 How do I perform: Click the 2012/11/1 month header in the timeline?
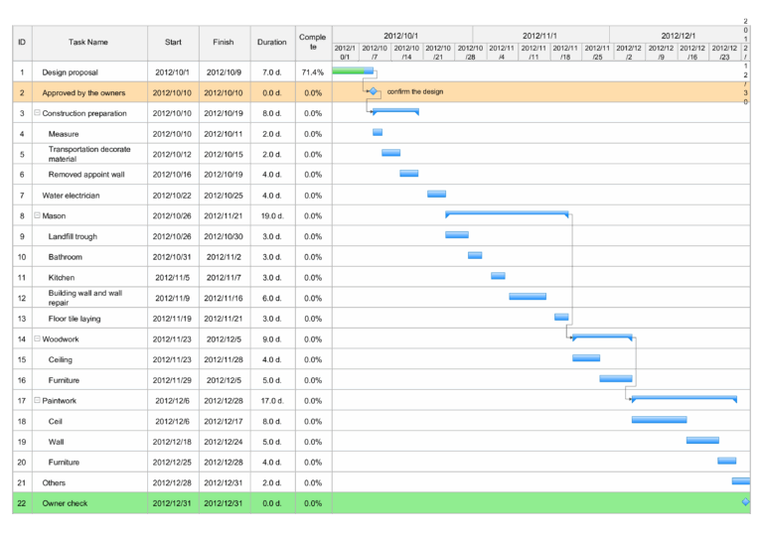coord(540,34)
